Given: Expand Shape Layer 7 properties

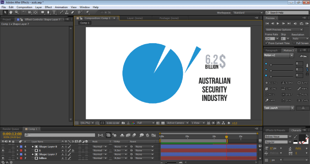Looking at the screenshot, I should (x=17, y=154).
